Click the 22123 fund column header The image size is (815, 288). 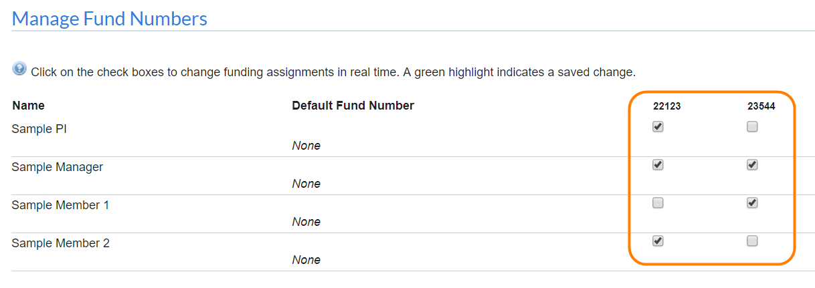pyautogui.click(x=666, y=106)
